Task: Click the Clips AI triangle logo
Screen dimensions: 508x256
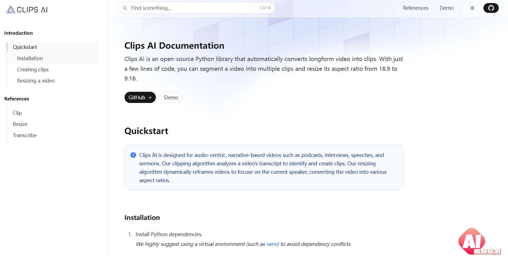Action: tap(11, 10)
